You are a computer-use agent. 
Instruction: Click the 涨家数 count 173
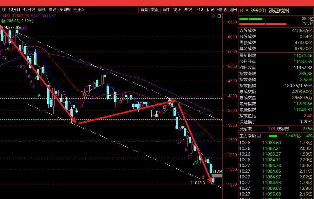(271, 129)
